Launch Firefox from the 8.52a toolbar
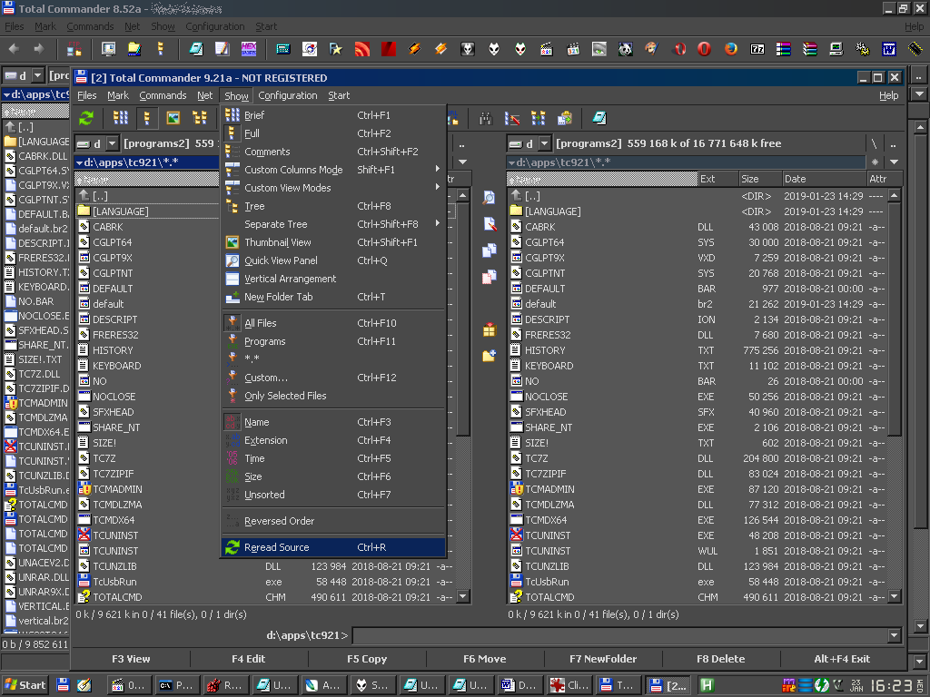The image size is (930, 697). pos(731,49)
